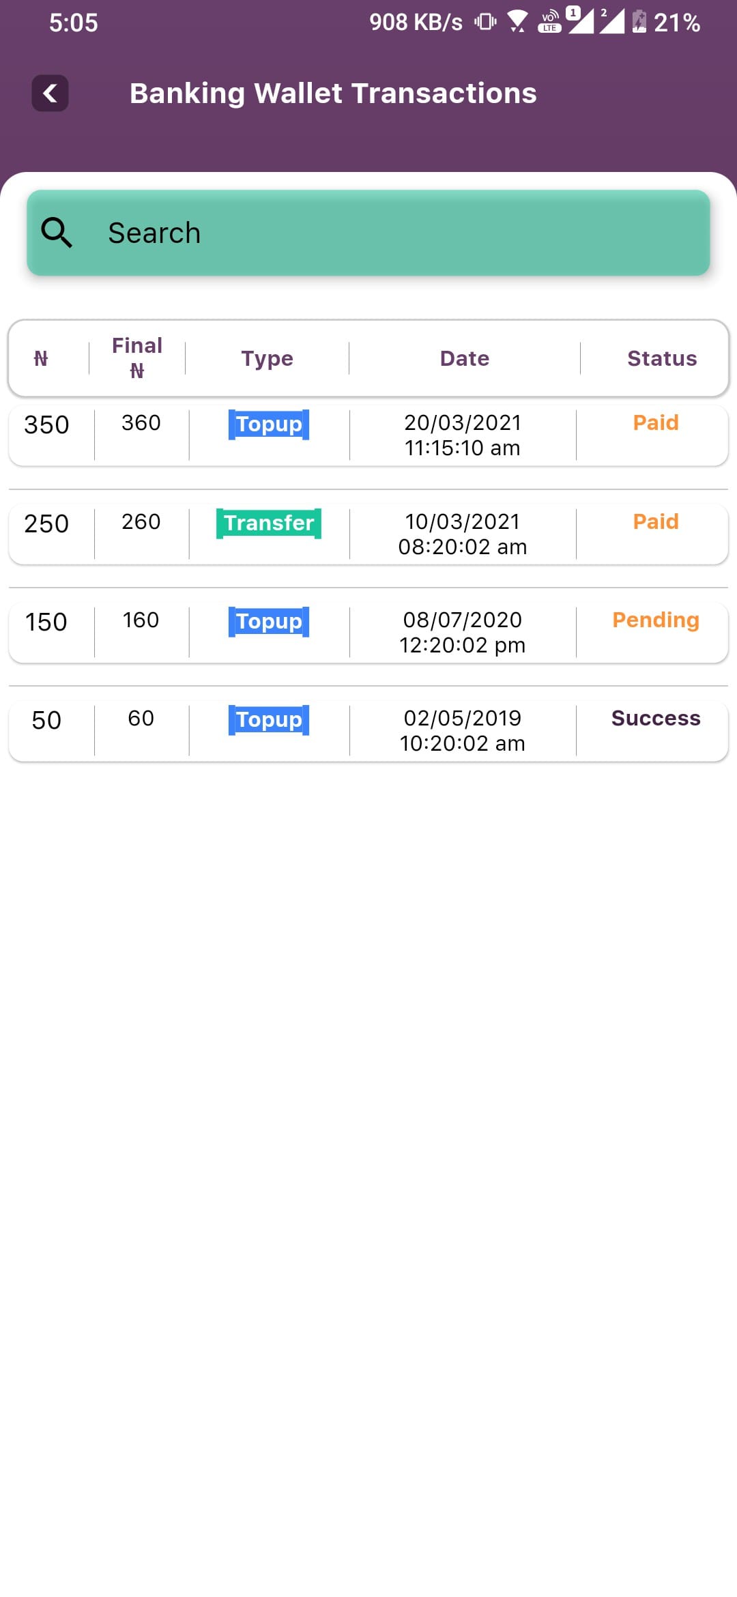Tap the Success status label

pyautogui.click(x=655, y=718)
